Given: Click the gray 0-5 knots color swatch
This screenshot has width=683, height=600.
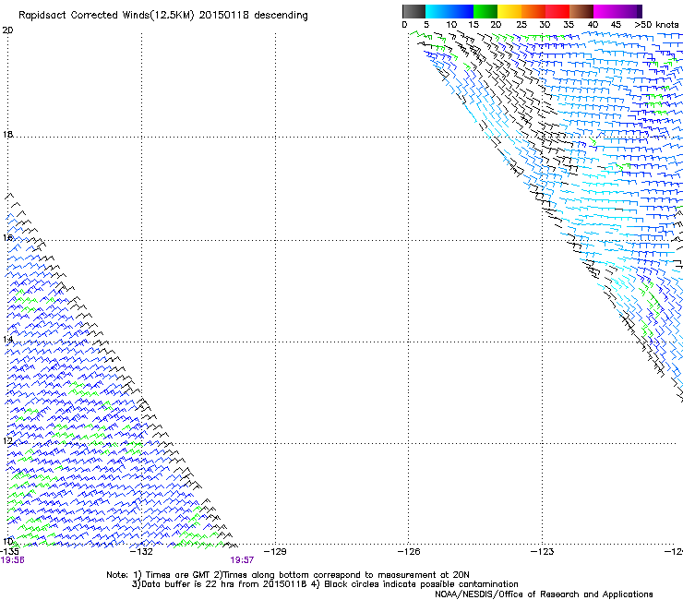Looking at the screenshot, I should coord(413,11).
